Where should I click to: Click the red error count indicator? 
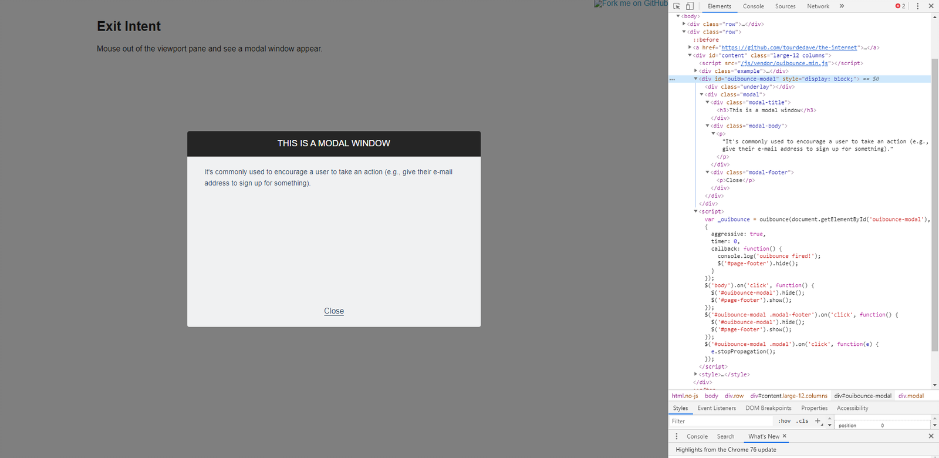(x=900, y=6)
